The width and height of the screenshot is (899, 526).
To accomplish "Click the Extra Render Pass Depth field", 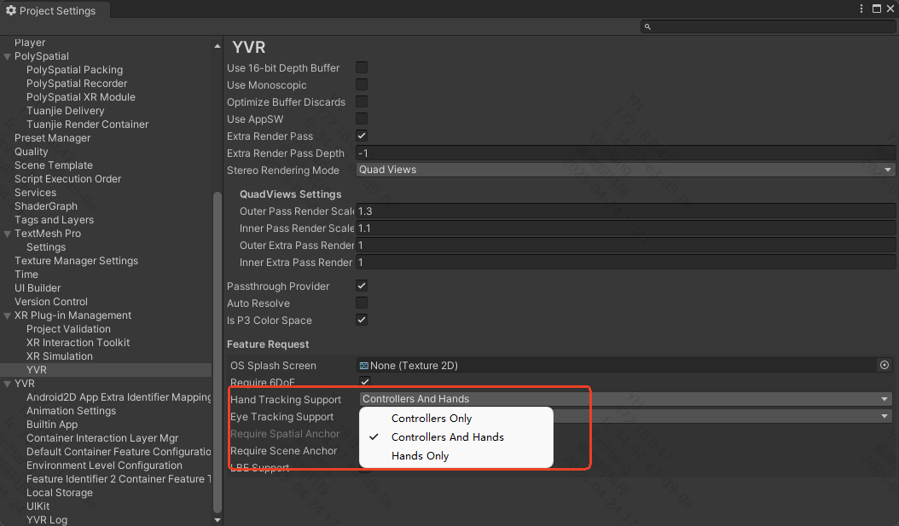I will tap(625, 153).
